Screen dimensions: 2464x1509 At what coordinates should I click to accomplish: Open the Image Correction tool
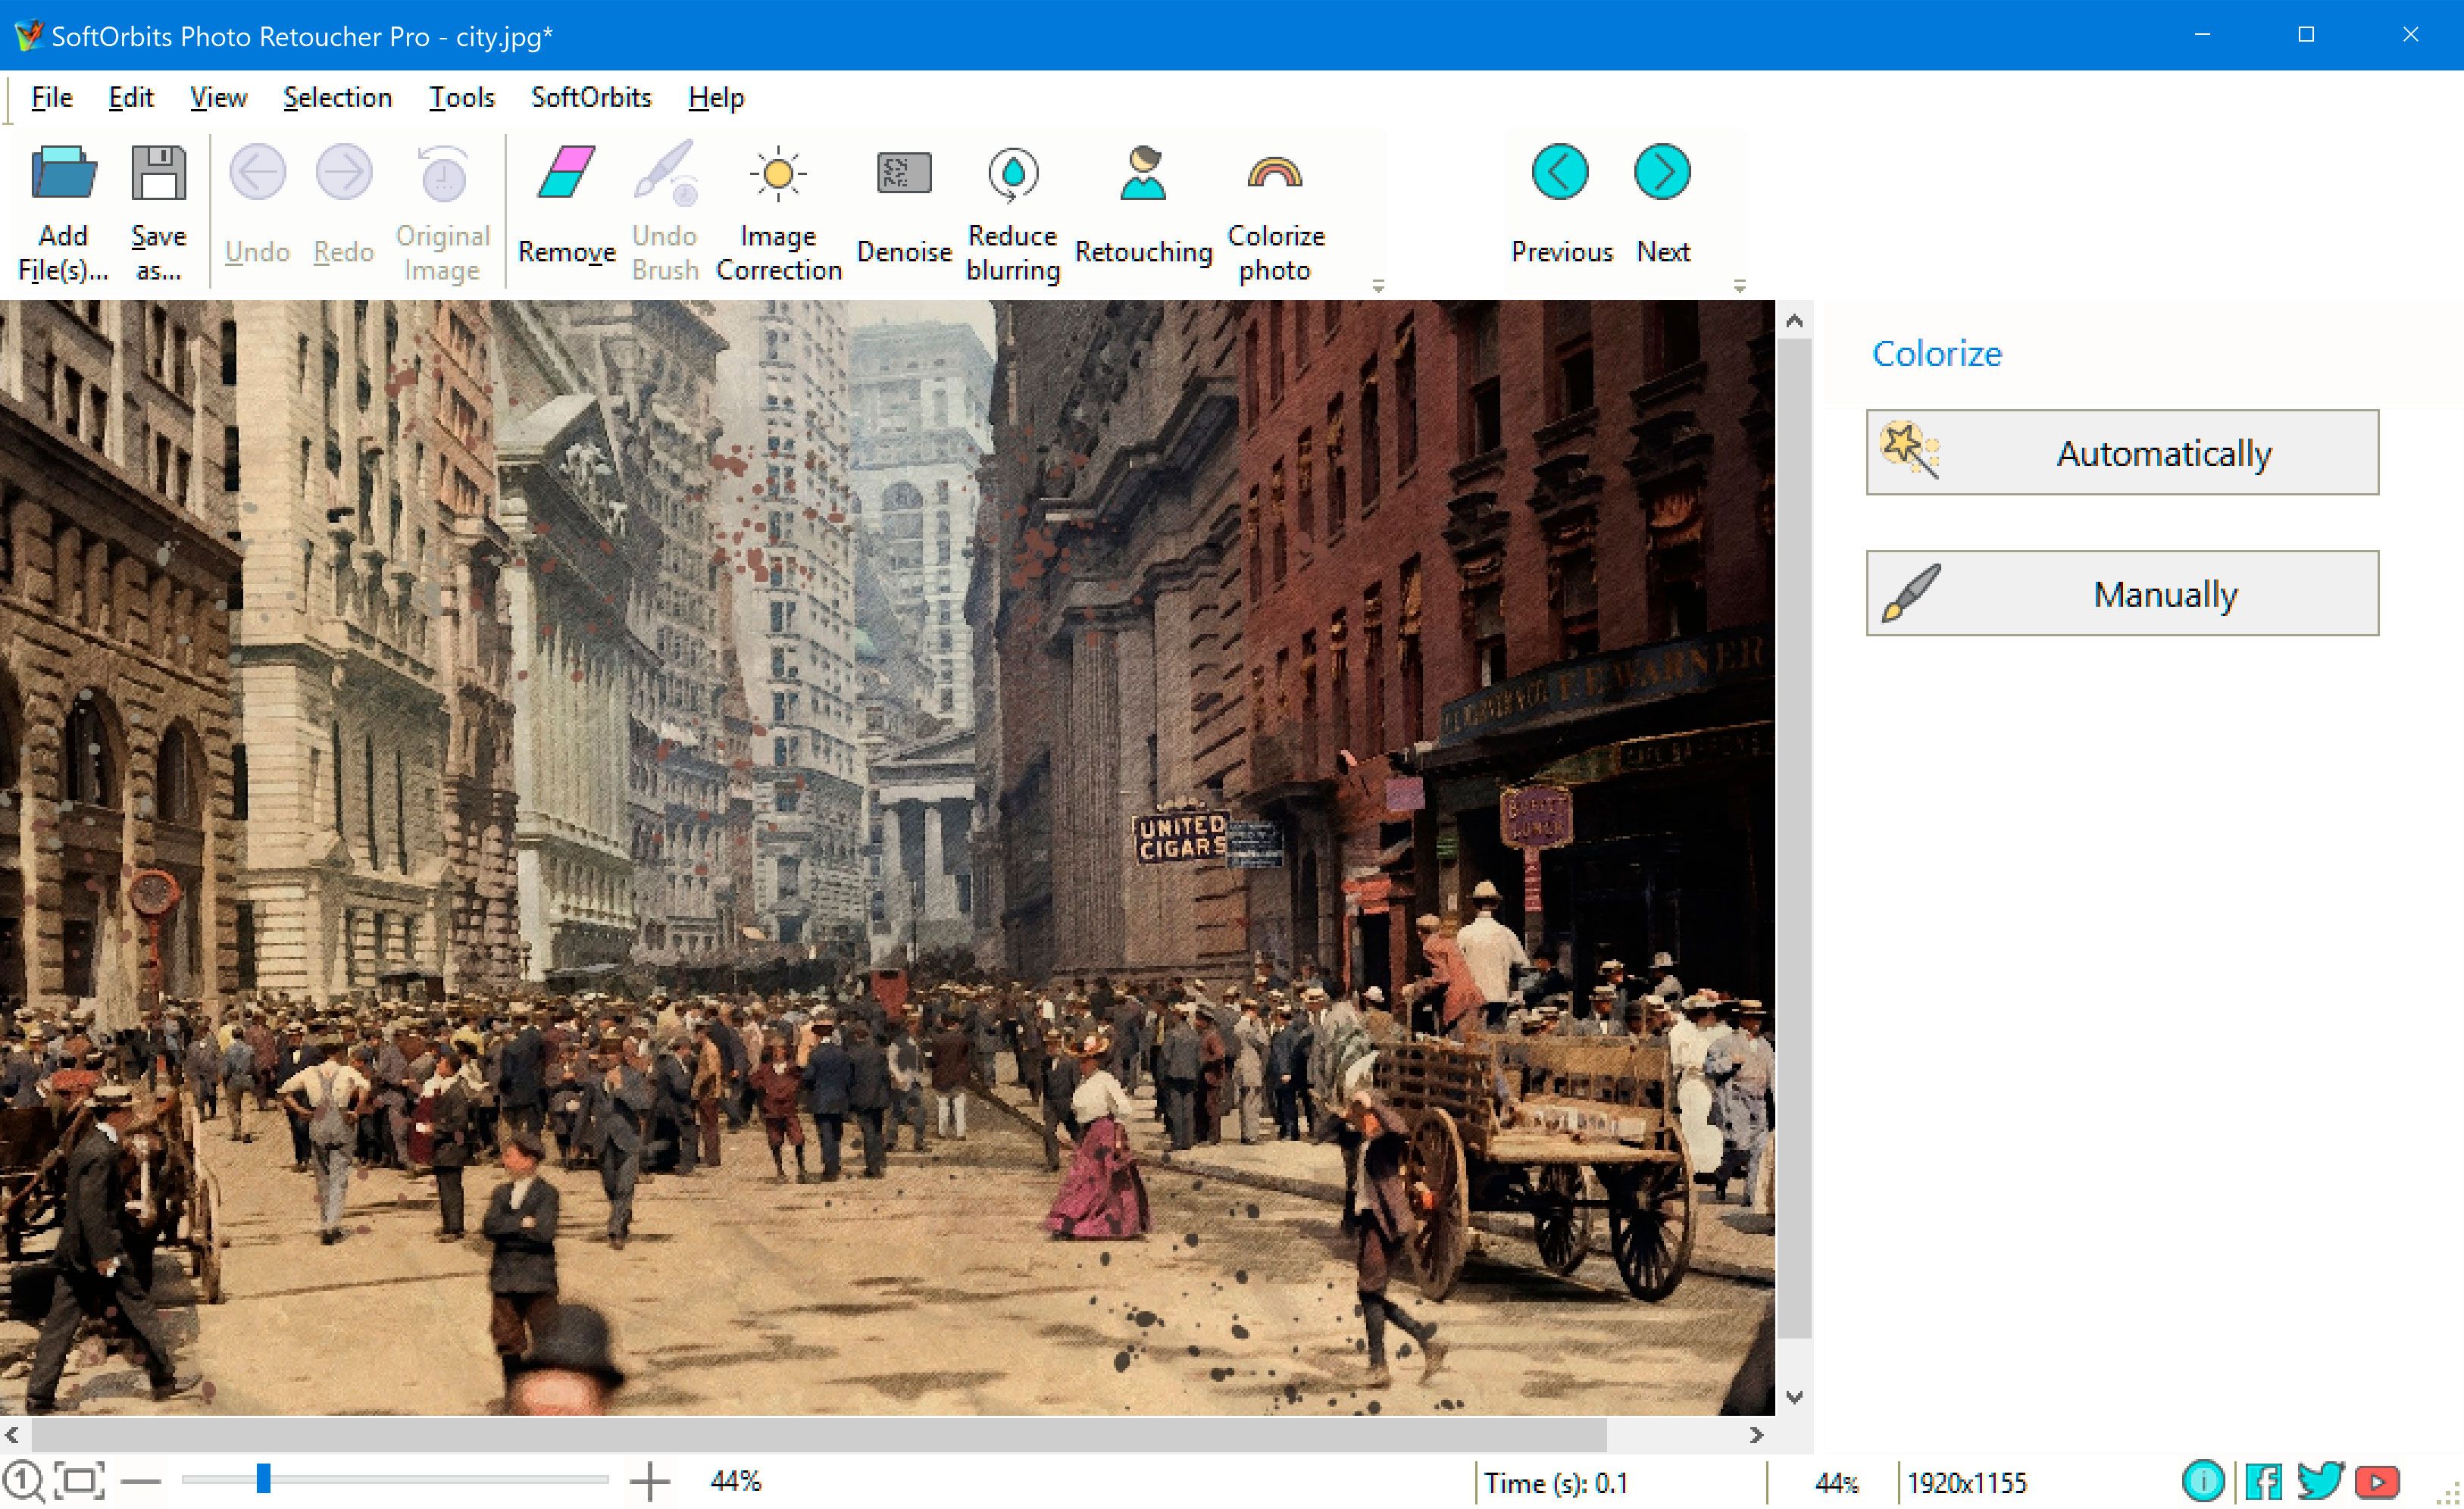point(778,212)
